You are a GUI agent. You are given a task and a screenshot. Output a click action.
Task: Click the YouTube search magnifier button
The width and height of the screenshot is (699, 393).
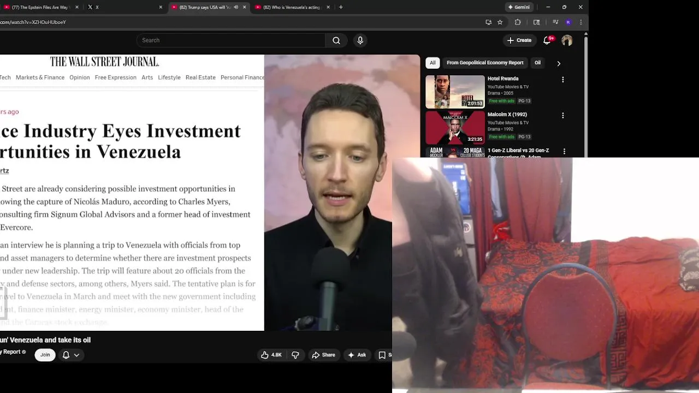pyautogui.click(x=336, y=40)
